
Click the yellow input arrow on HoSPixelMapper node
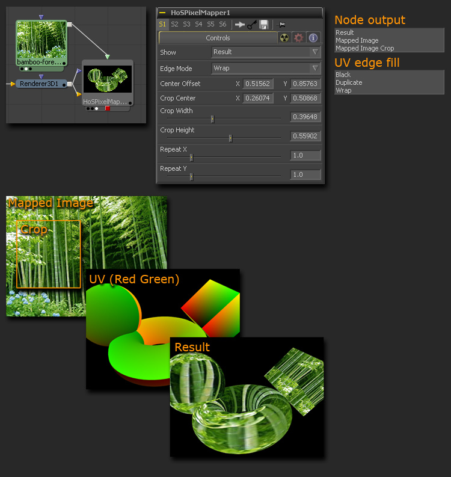79,94
